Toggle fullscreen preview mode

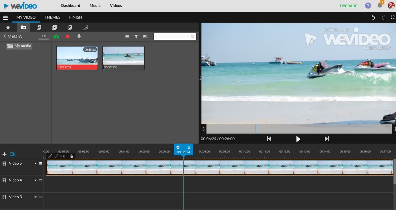coord(392,17)
